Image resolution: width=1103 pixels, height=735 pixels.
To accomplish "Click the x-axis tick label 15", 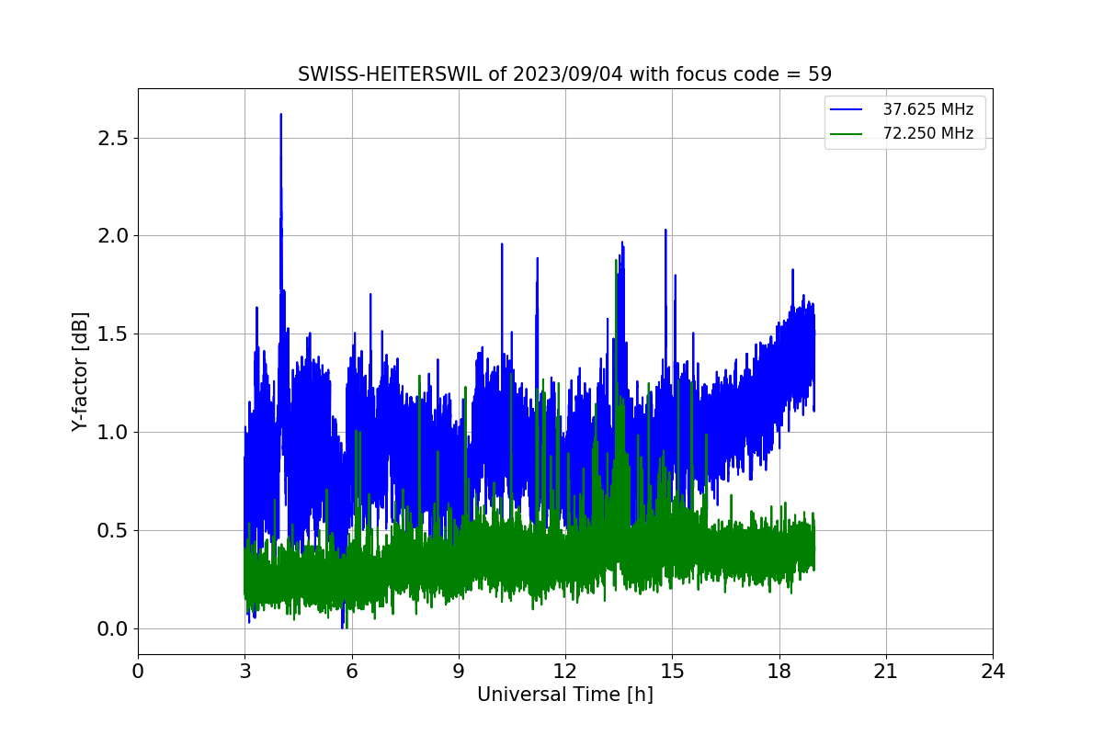I will click(x=672, y=672).
